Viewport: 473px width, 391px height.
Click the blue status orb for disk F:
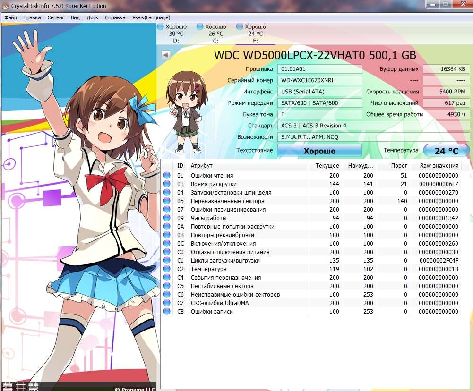[240, 26]
